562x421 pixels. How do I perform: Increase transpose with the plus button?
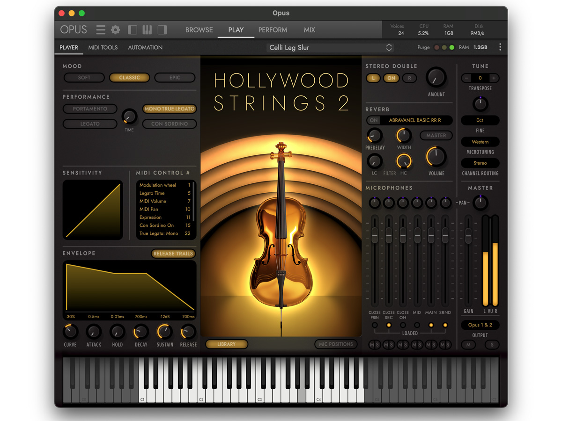[494, 78]
